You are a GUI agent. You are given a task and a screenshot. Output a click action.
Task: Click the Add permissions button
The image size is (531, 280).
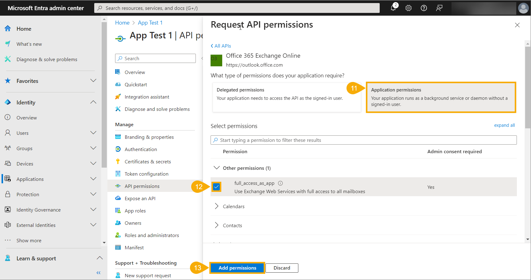(237, 268)
